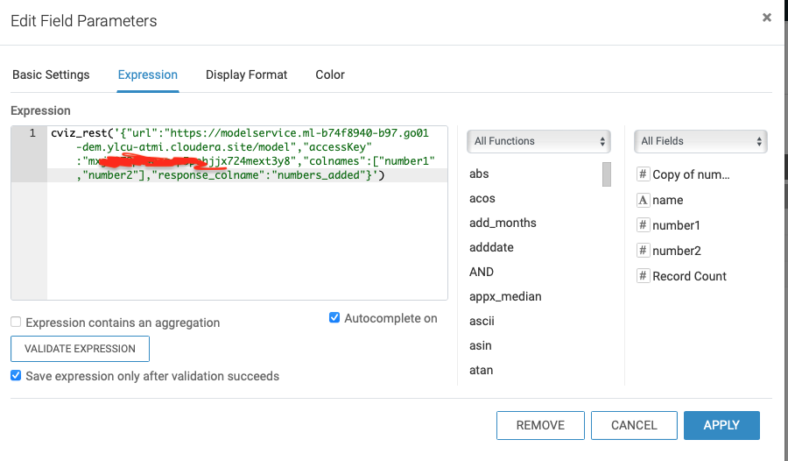Image resolution: width=788 pixels, height=461 pixels.
Task: Switch to the Basic Settings tab
Action: [51, 74]
